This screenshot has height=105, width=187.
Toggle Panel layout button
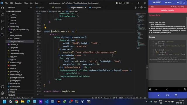point(120,3)
